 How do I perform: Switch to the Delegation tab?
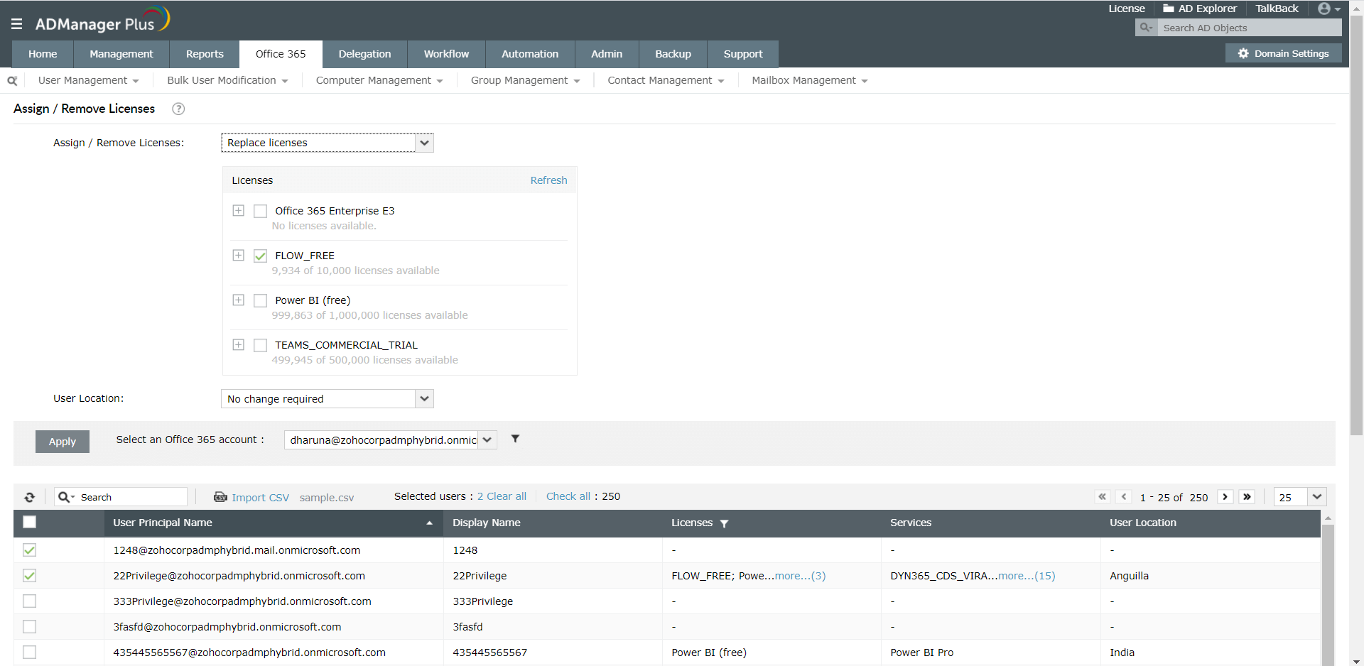click(x=365, y=54)
